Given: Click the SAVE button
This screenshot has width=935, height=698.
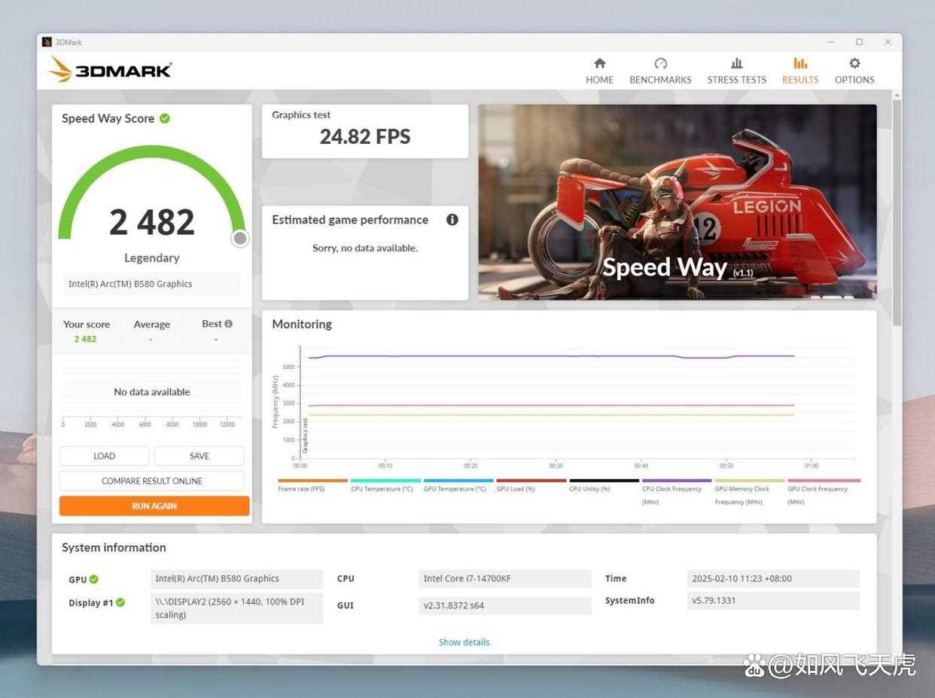Looking at the screenshot, I should pos(199,456).
